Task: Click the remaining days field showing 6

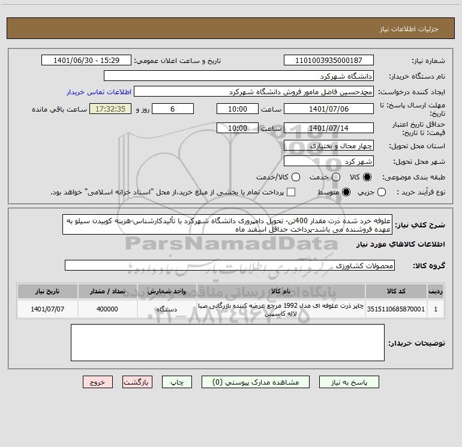Action: [x=173, y=109]
